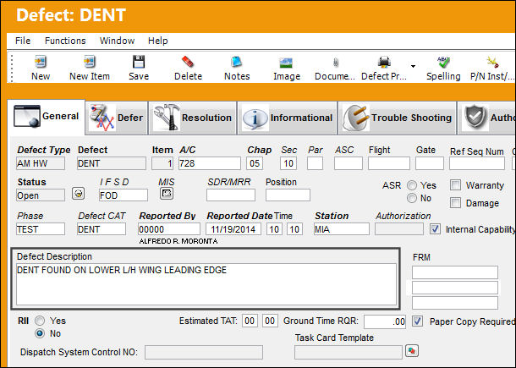This screenshot has height=368, width=516.
Task: Click the Chap field showing 05
Action: point(255,163)
